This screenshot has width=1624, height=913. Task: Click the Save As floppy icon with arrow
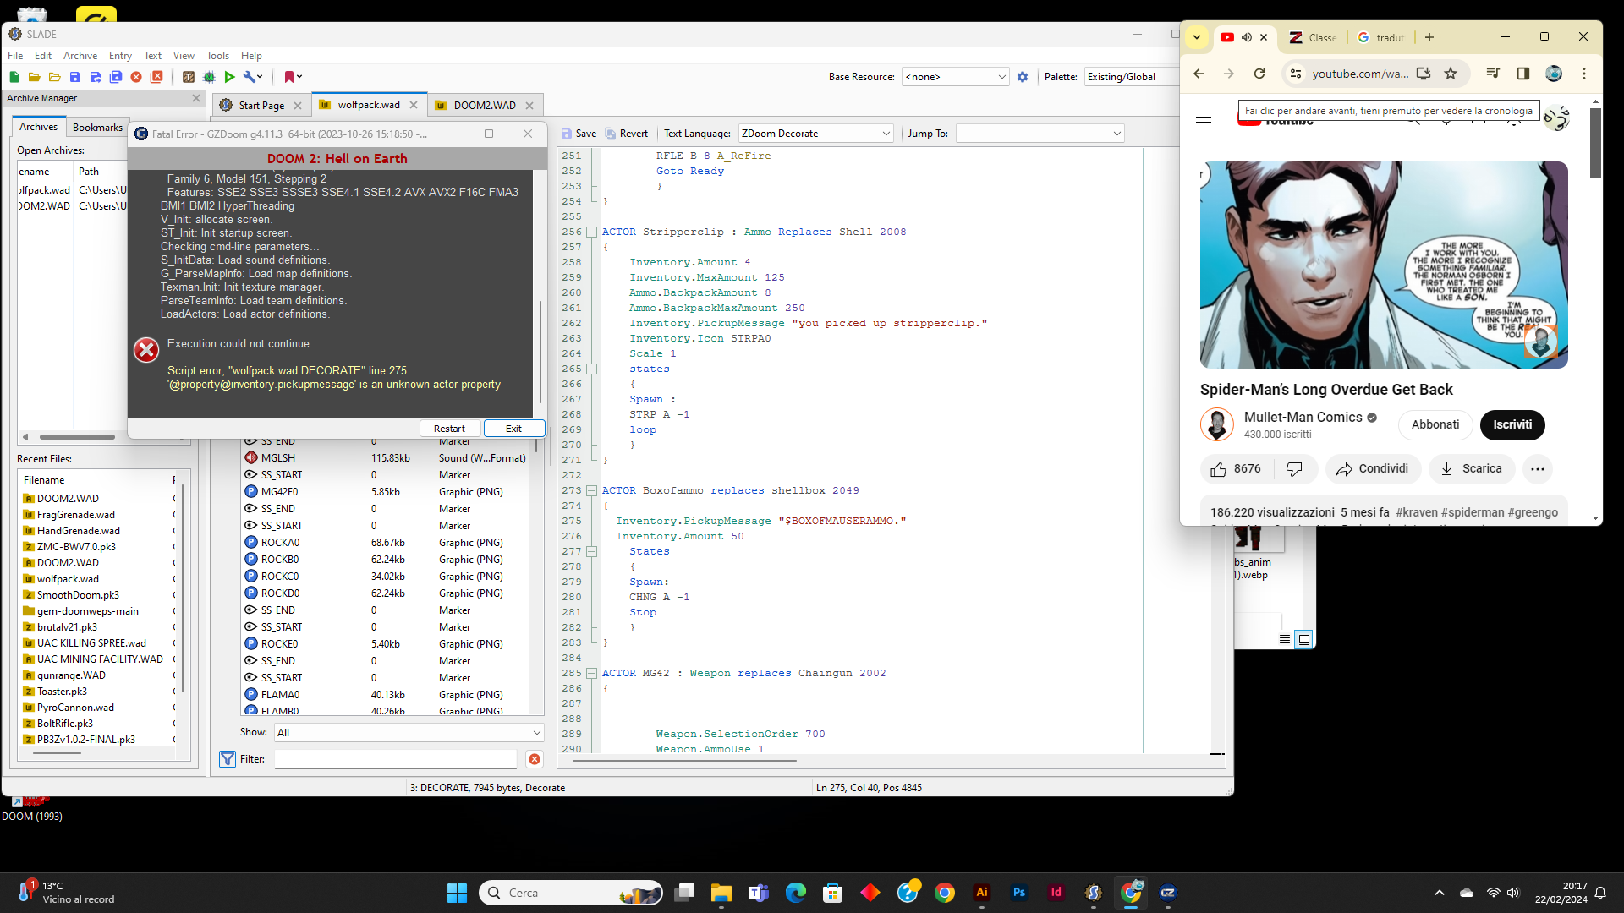[x=96, y=77]
